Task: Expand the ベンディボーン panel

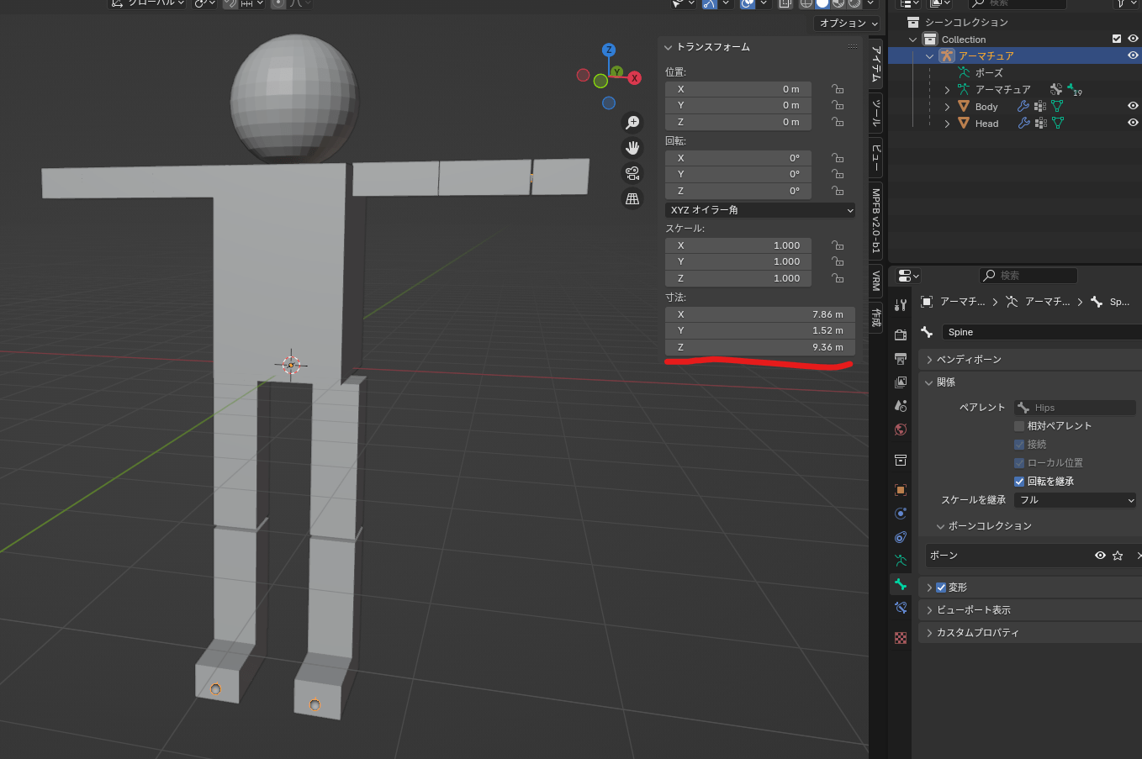Action: [969, 360]
